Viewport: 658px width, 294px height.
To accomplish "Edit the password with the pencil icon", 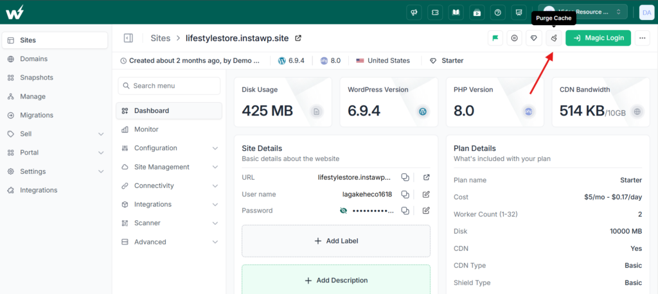I will [x=427, y=211].
